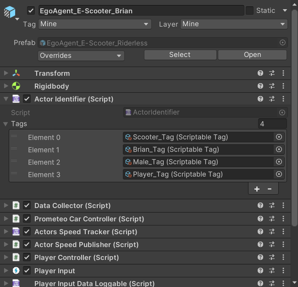
Task: Open Actors Speed Tracker help icon
Action: 260,231
